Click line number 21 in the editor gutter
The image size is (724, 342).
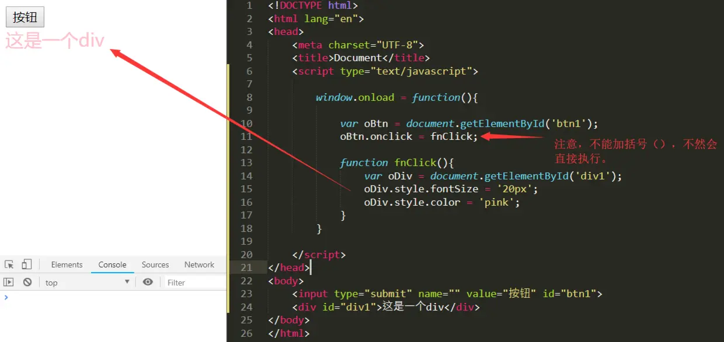tap(246, 267)
